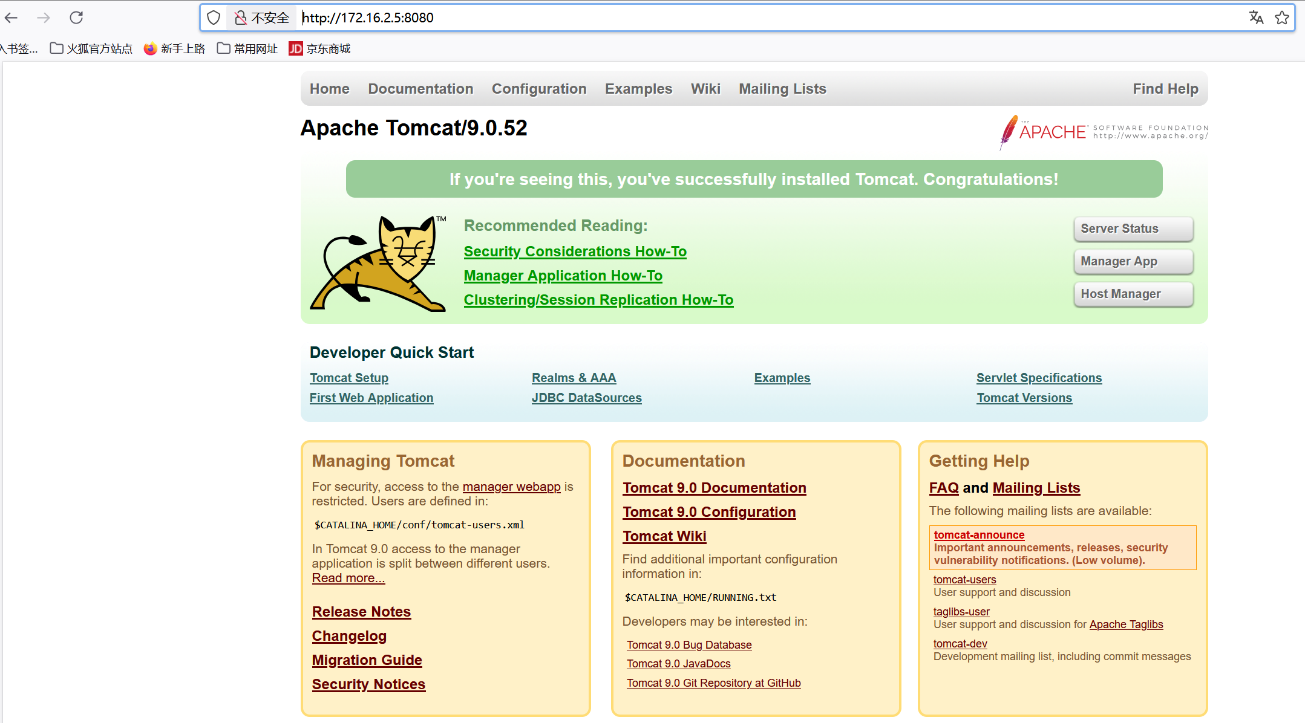Open the manager webapp link
The height and width of the screenshot is (723, 1305).
point(511,487)
